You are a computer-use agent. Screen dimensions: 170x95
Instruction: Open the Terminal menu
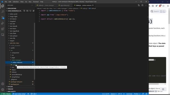click(36, 2)
